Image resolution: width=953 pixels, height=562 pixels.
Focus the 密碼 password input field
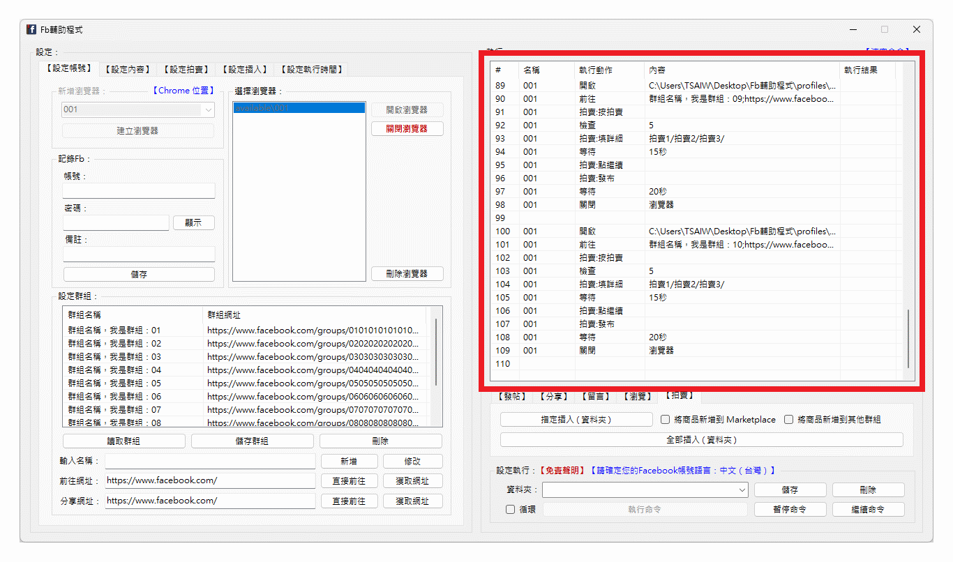(116, 222)
